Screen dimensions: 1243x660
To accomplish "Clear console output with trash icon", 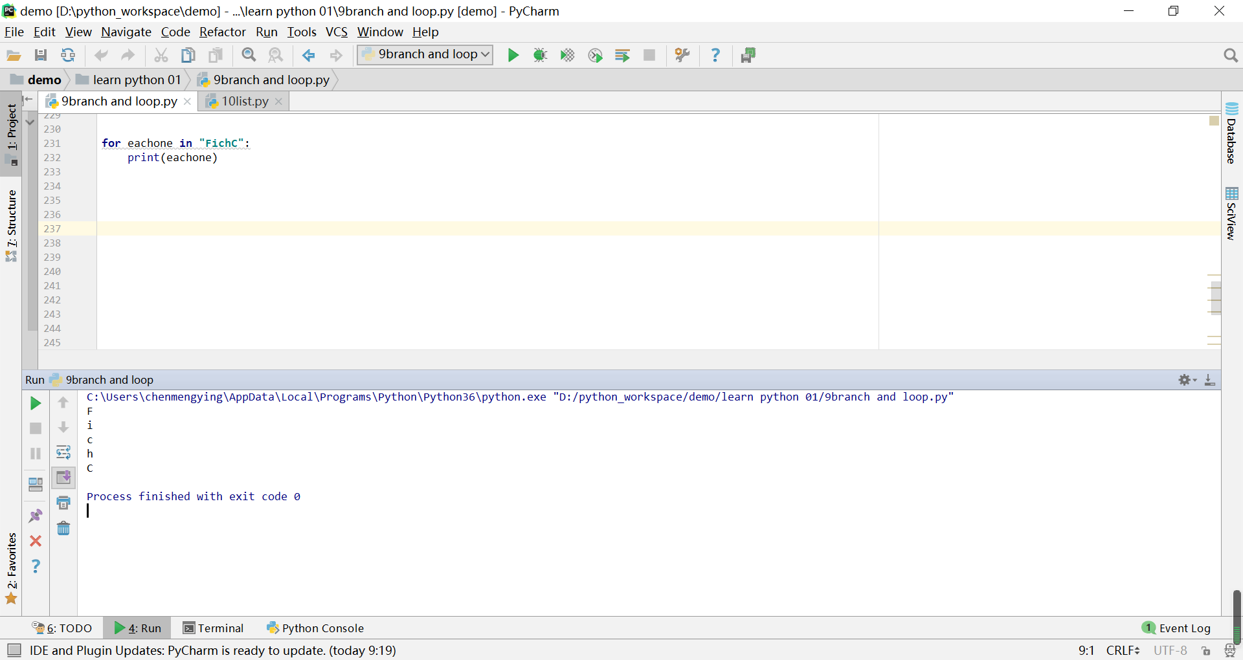I will coord(63,529).
